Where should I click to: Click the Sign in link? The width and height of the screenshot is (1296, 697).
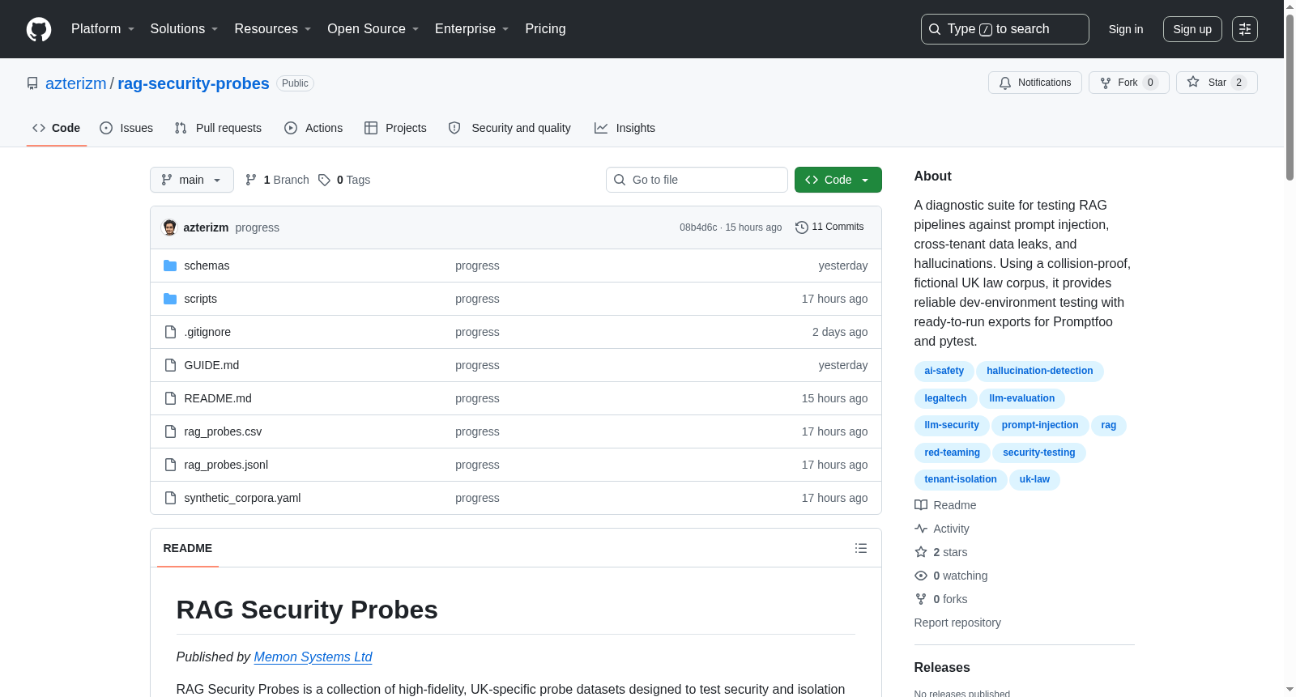pos(1126,29)
